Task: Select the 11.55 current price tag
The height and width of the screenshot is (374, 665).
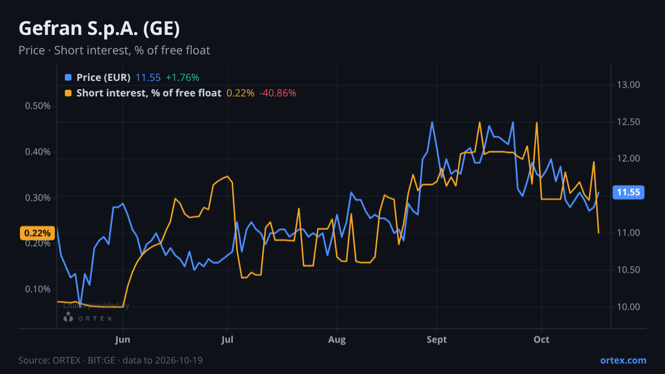Action: click(628, 193)
